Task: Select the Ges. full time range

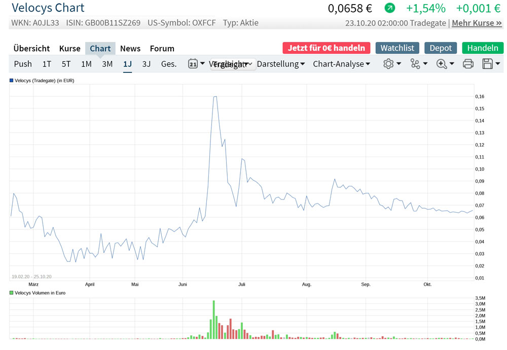Action: 169,64
